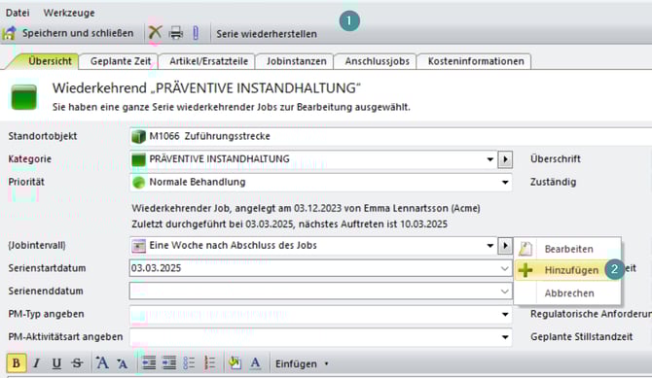Expand the PM-Aktivitätsart angeben dropdown

(x=505, y=337)
